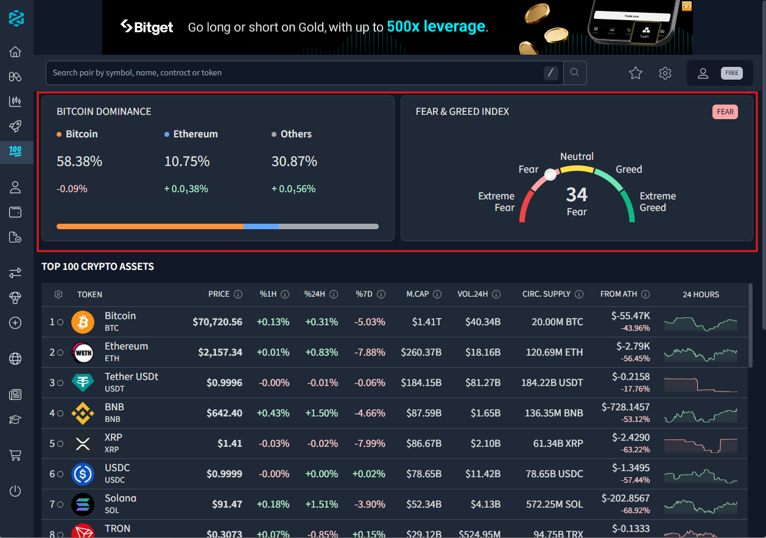Open the Home page from the sidebar
766x538 pixels.
point(16,52)
